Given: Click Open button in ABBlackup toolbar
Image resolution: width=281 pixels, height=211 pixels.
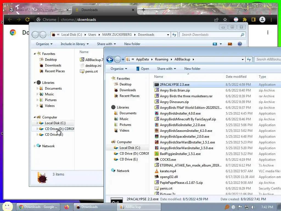Looking at the screenshot, I should coord(142,69).
